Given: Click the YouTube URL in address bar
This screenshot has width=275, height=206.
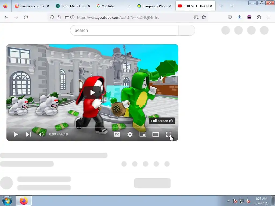Looking at the screenshot, I should [118, 17].
